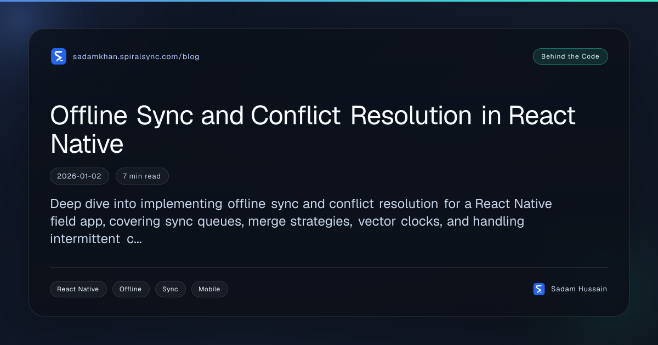Click the author avatar icon next to Sadam Hussain
This screenshot has height=345, width=658.
(539, 289)
